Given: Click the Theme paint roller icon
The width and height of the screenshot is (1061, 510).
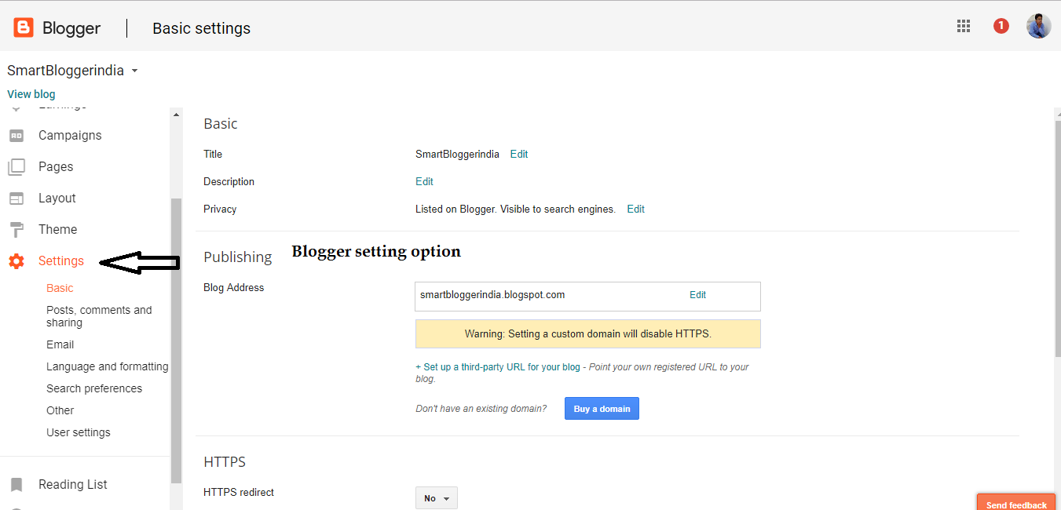Looking at the screenshot, I should pos(16,230).
